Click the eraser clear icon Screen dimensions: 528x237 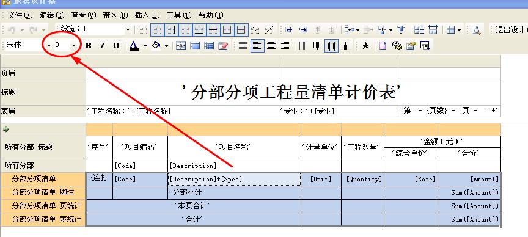[x=223, y=46]
